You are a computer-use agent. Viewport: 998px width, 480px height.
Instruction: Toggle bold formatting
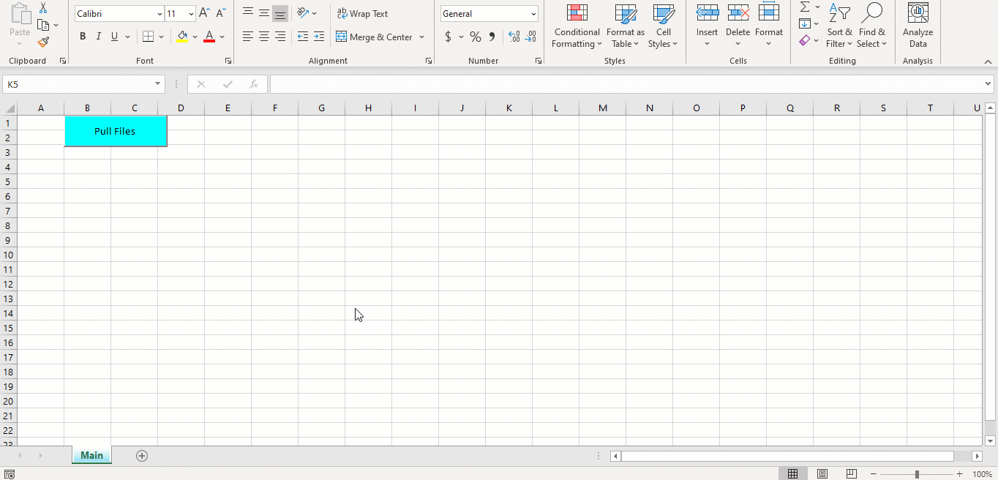pos(83,37)
